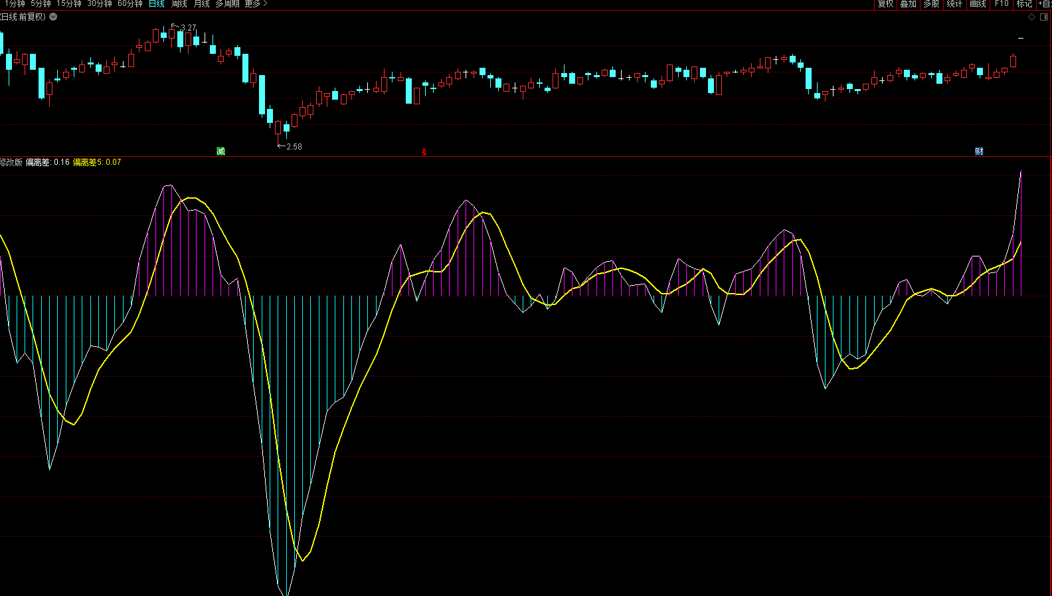Click the 叠加 overlay button
This screenshot has height=596, width=1052.
[x=909, y=4]
